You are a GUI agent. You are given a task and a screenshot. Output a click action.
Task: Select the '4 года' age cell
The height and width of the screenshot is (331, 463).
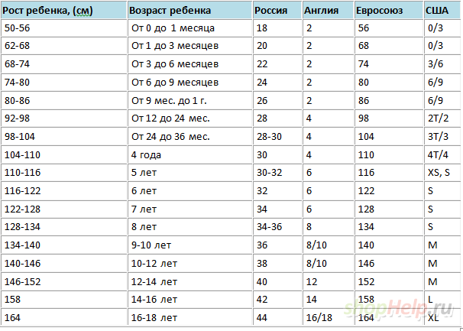click(x=190, y=155)
